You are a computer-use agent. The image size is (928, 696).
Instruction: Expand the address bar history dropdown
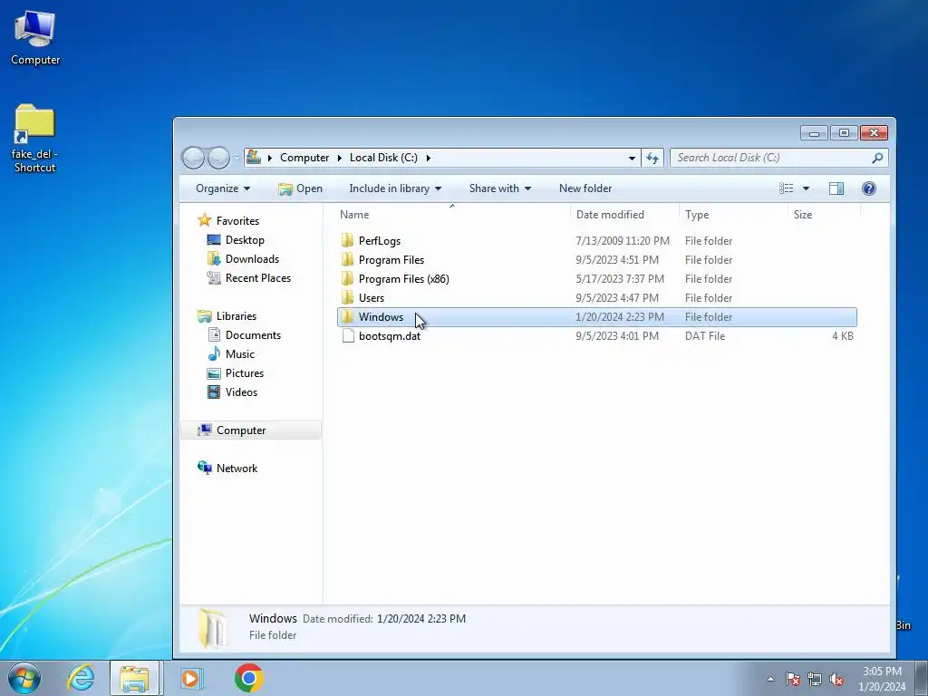tap(632, 158)
